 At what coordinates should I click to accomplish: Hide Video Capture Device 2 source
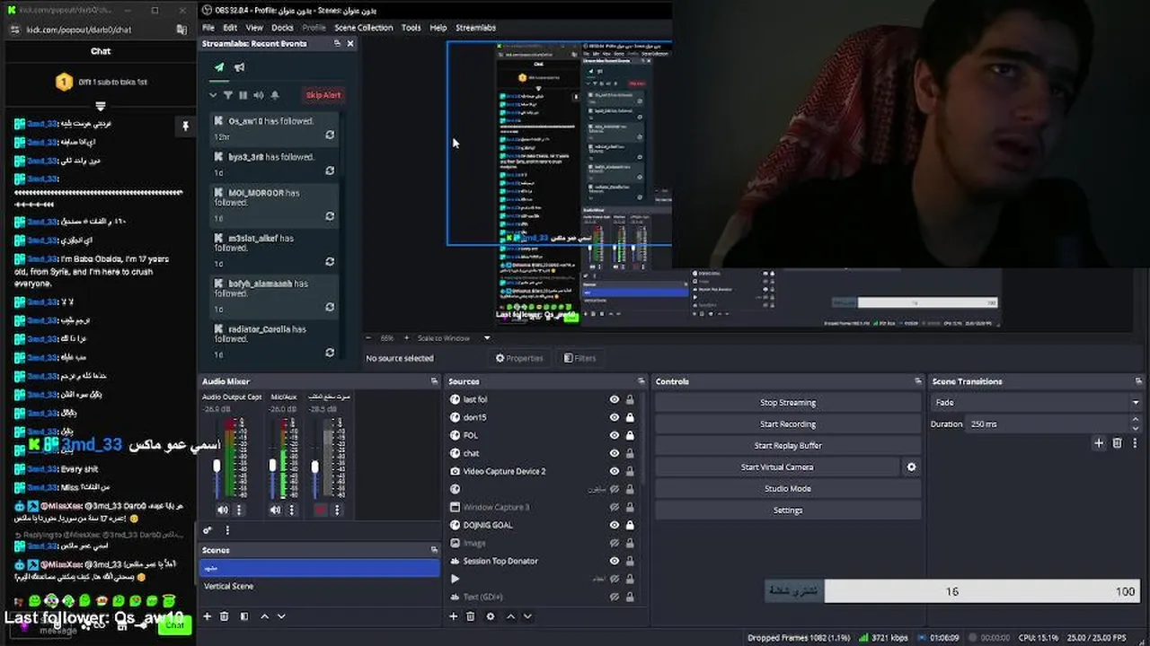pyautogui.click(x=615, y=472)
